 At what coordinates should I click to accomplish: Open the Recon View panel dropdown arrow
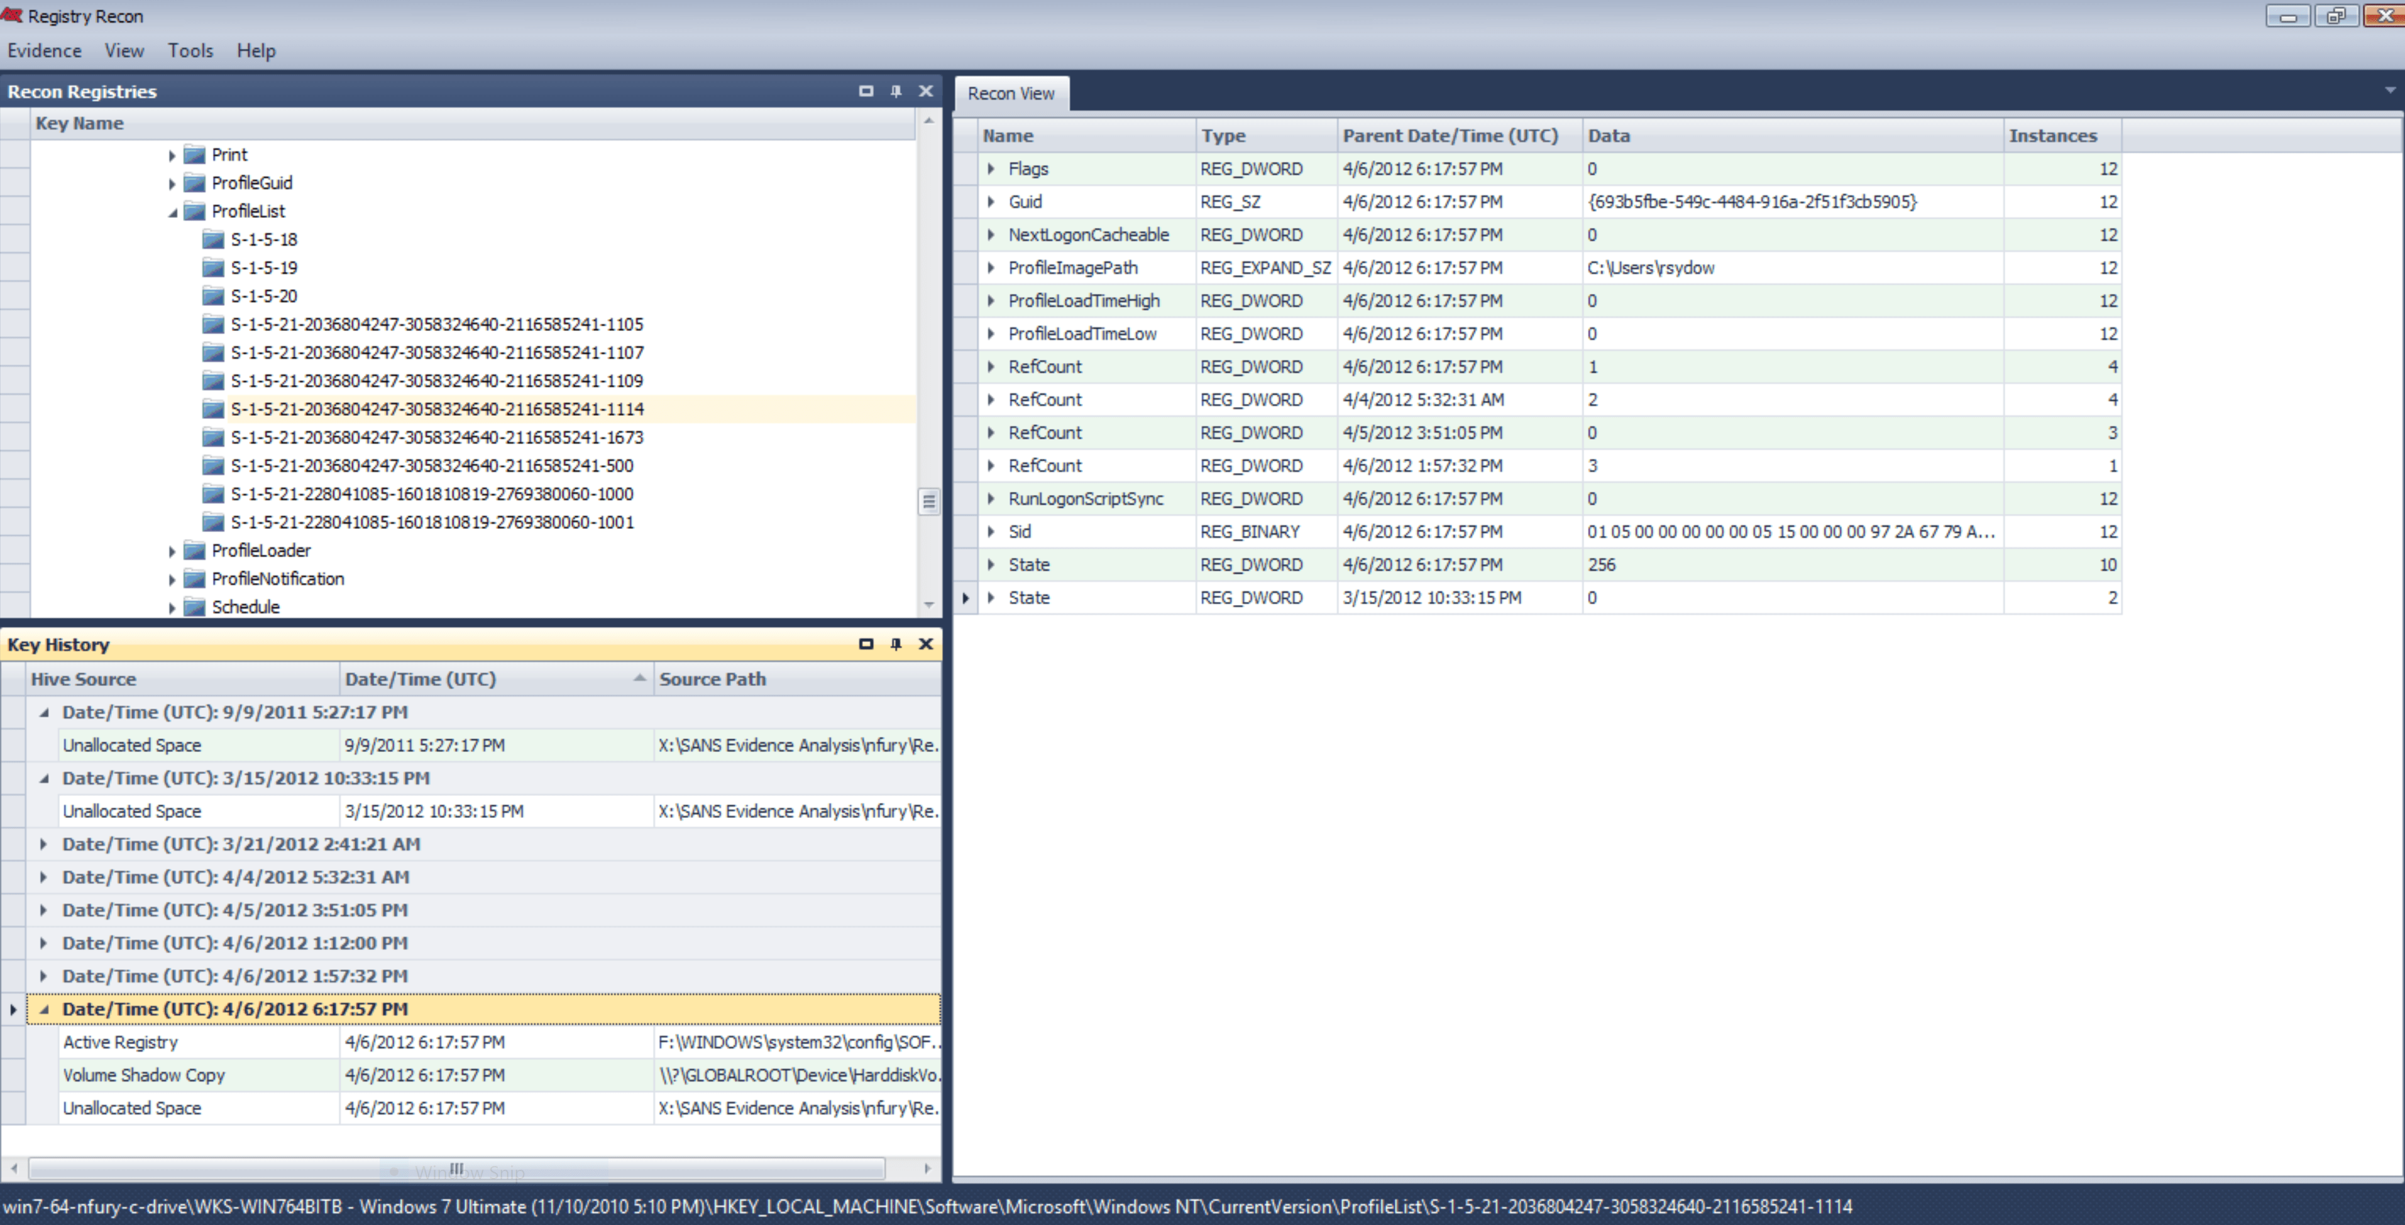tap(2390, 90)
